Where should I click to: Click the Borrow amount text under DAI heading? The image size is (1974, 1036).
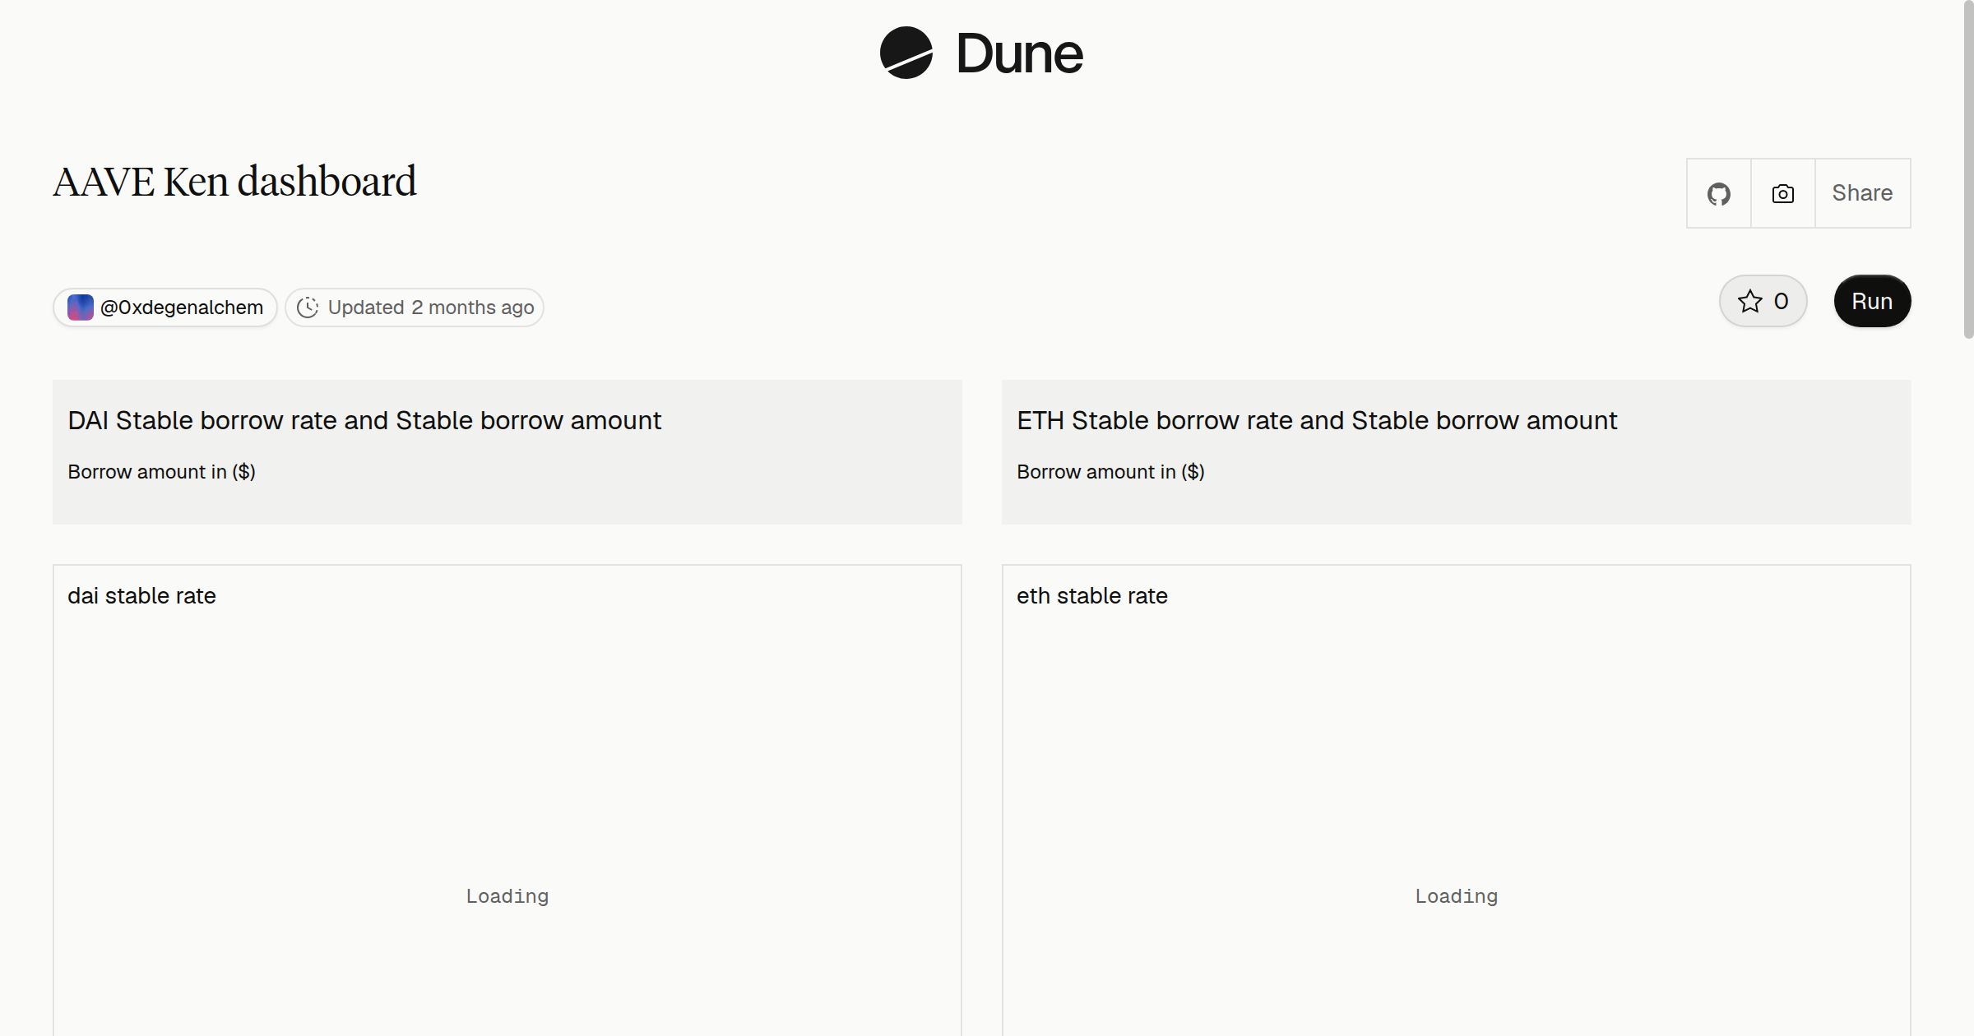161,472
